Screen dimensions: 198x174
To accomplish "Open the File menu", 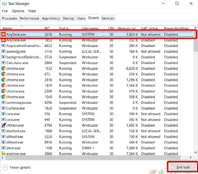I will (5, 11).
